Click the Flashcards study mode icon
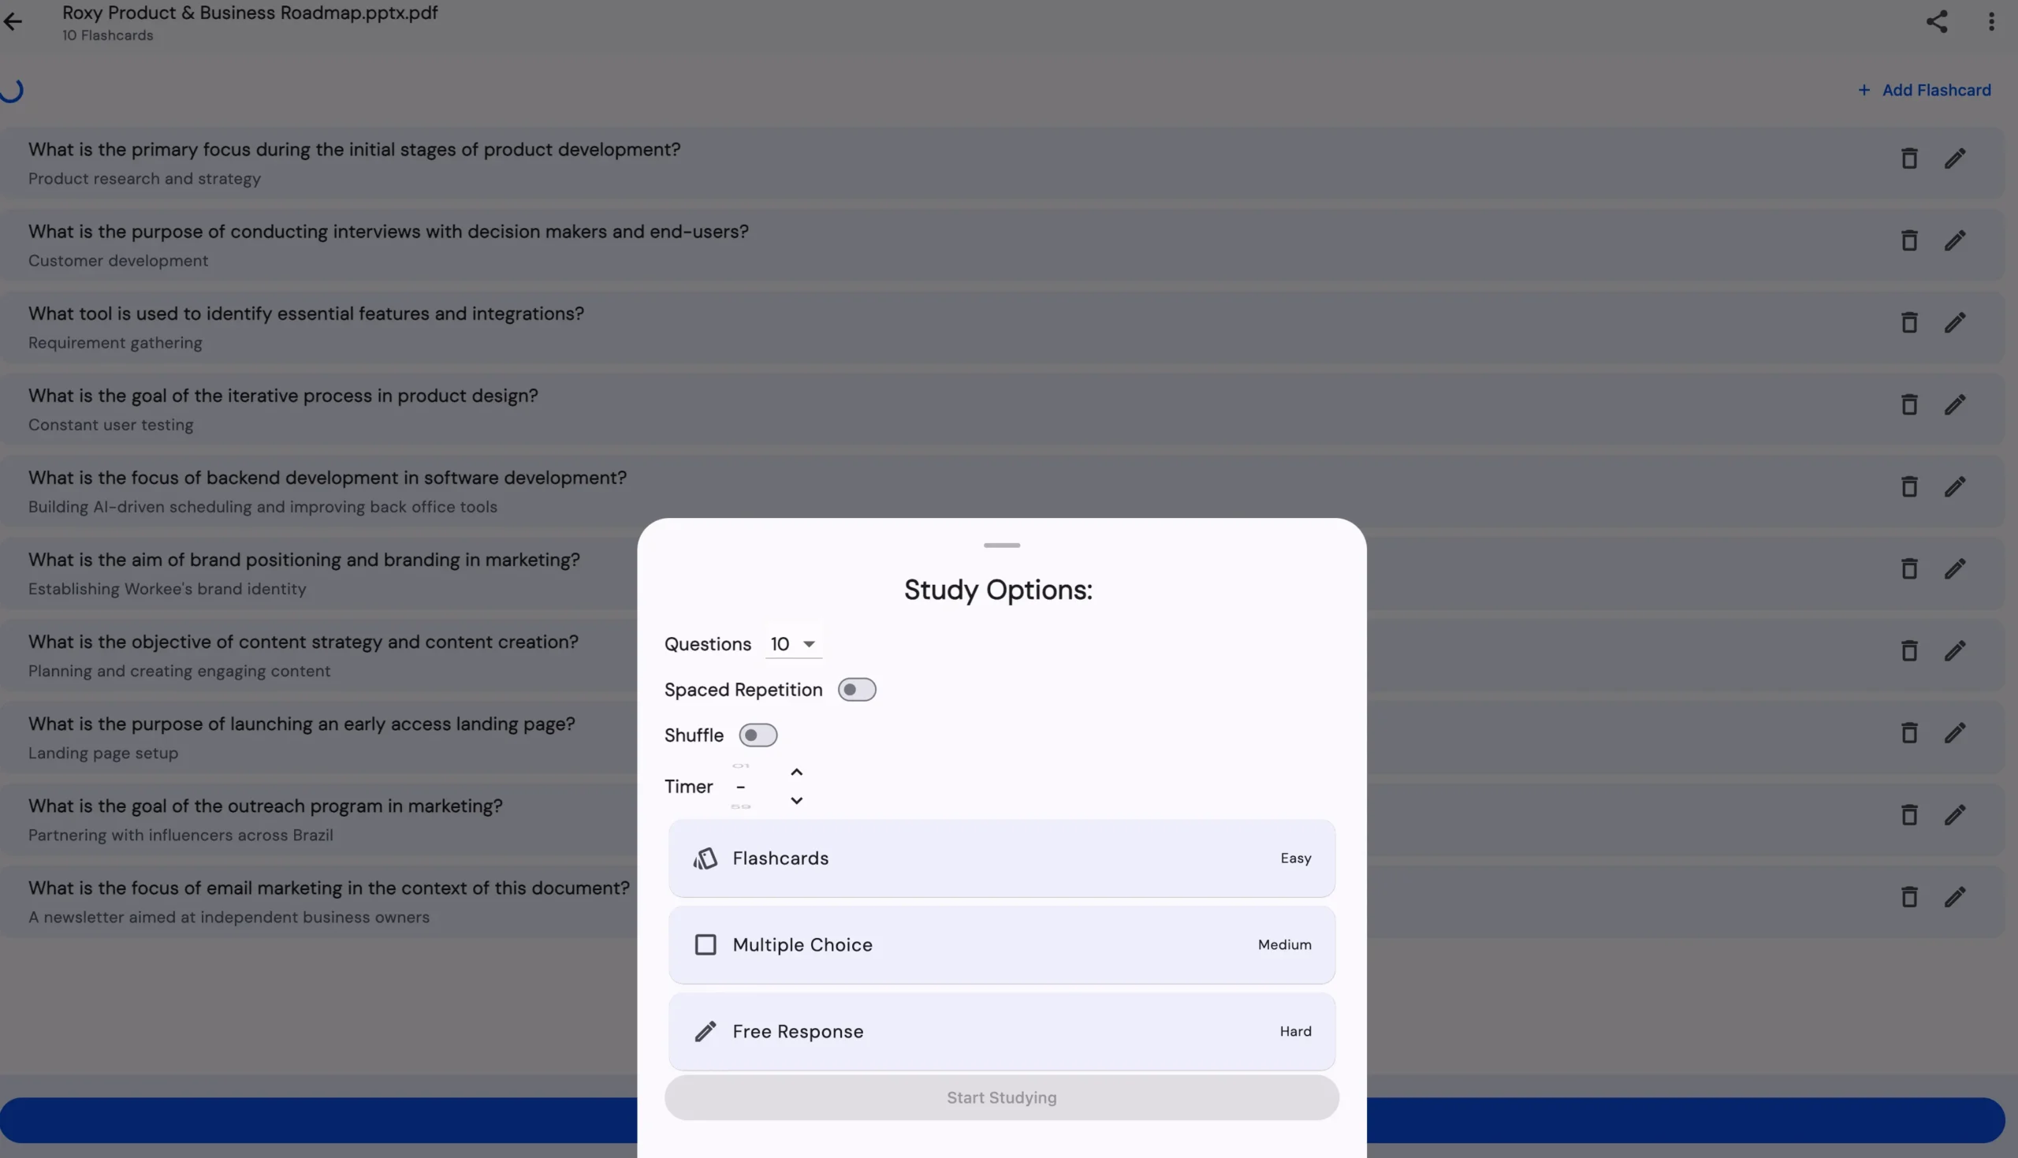Viewport: 2018px width, 1158px height. pos(706,858)
